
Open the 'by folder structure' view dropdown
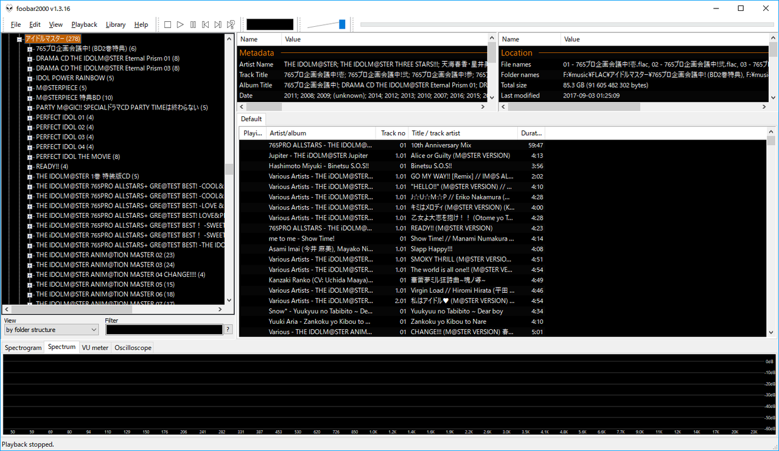coord(51,330)
